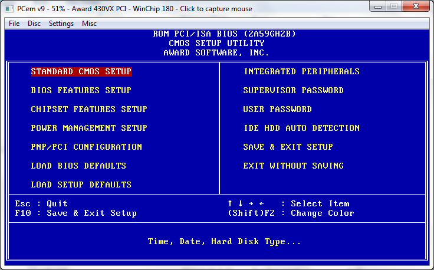434x270 pixels.
Task: Maximize the PCem window
Action: 394,6
